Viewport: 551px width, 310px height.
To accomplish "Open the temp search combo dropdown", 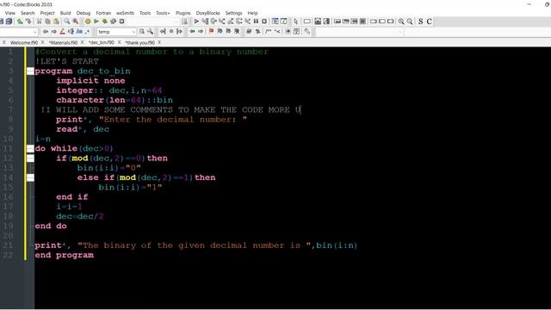I will point(133,32).
